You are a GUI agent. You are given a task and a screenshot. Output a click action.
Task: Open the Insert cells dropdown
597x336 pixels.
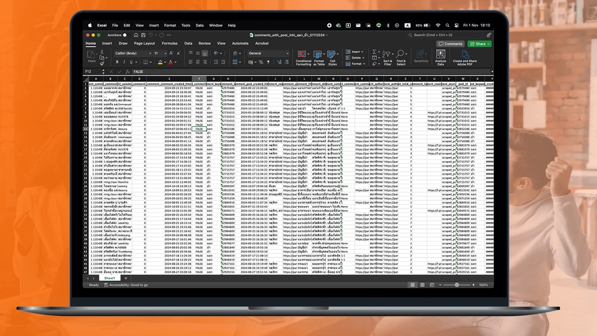[x=354, y=52]
